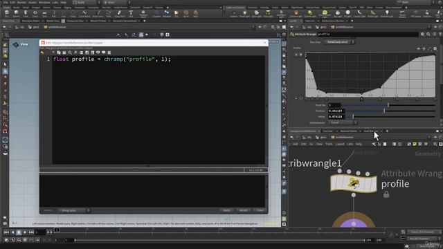
Task: Select the Grid shelf tool
Action: [x=44, y=13]
